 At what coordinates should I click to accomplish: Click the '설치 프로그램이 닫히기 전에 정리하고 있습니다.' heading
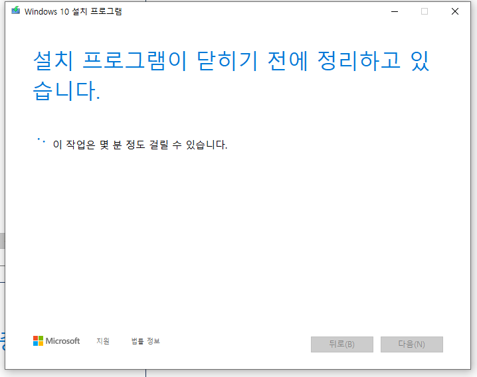[x=231, y=76]
